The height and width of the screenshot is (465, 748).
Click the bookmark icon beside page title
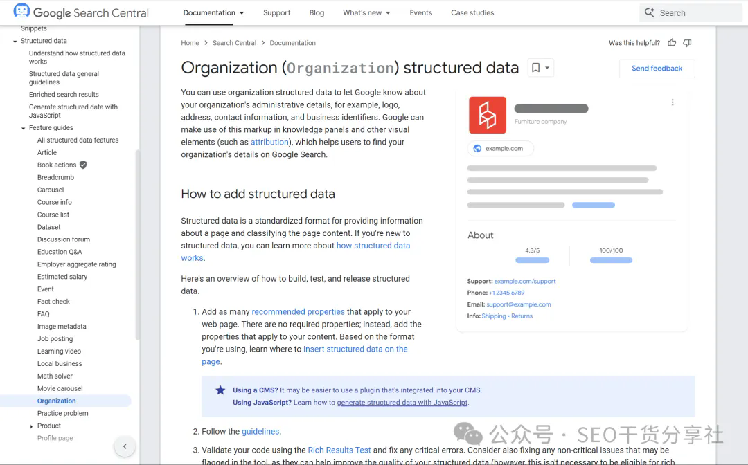[x=535, y=68]
